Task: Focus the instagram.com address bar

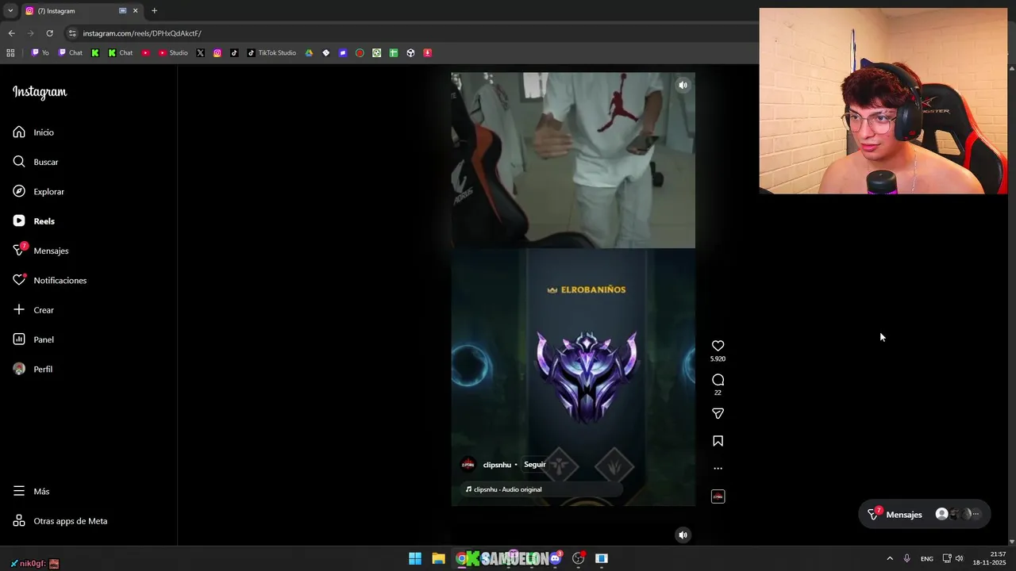Action: [x=413, y=33]
